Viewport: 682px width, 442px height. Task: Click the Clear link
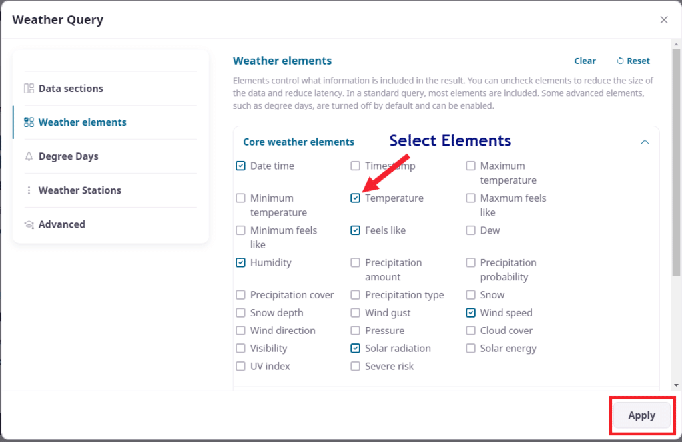[x=585, y=61]
